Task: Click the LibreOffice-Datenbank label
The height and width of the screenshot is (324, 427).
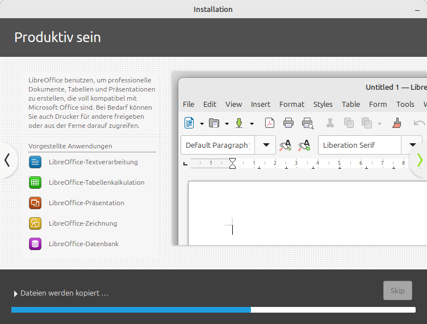Action: (84, 244)
